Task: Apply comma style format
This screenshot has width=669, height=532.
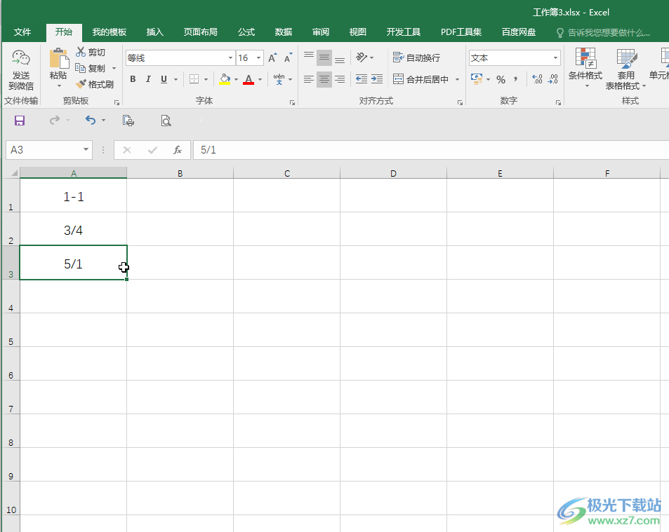Action: point(516,79)
